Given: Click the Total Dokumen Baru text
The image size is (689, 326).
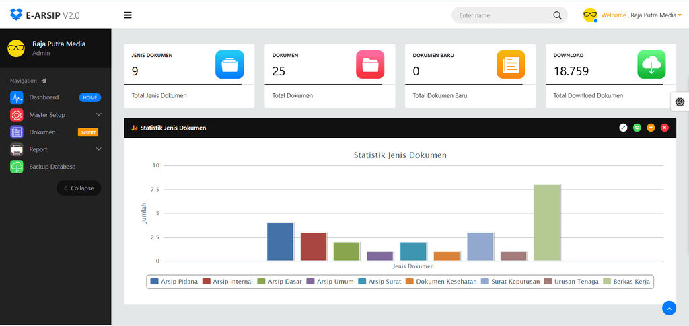Looking at the screenshot, I should (x=440, y=95).
